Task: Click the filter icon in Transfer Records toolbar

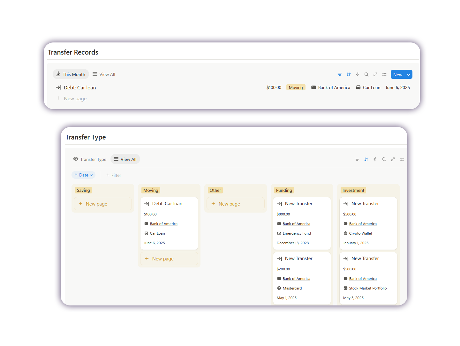Action: 339,74
